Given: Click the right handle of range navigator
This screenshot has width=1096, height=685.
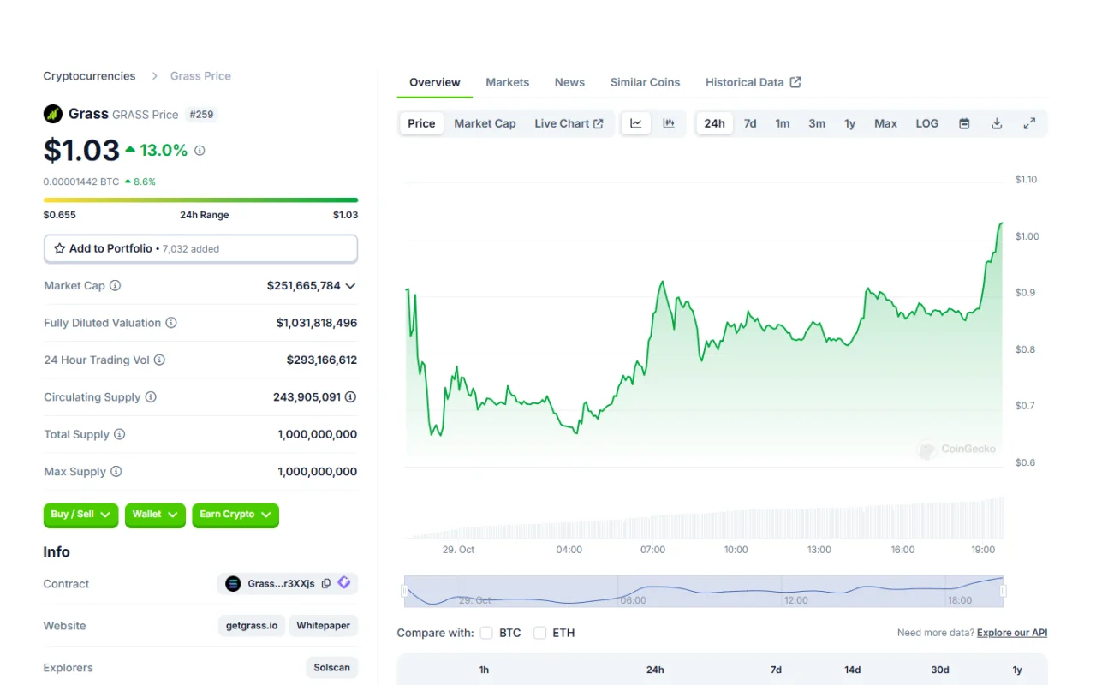Looking at the screenshot, I should pos(1003,591).
